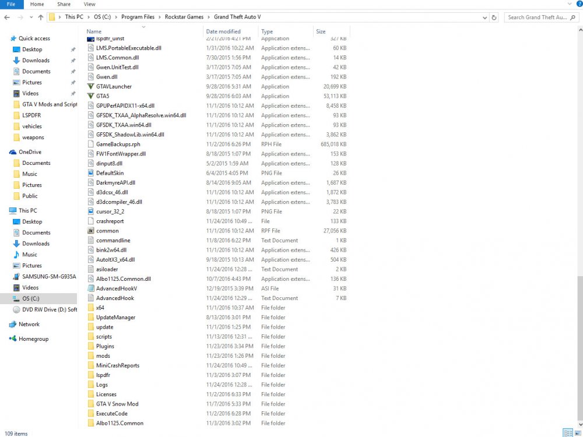The width and height of the screenshot is (583, 437).
Task: Click the Up one level arrow
Action: (41, 17)
